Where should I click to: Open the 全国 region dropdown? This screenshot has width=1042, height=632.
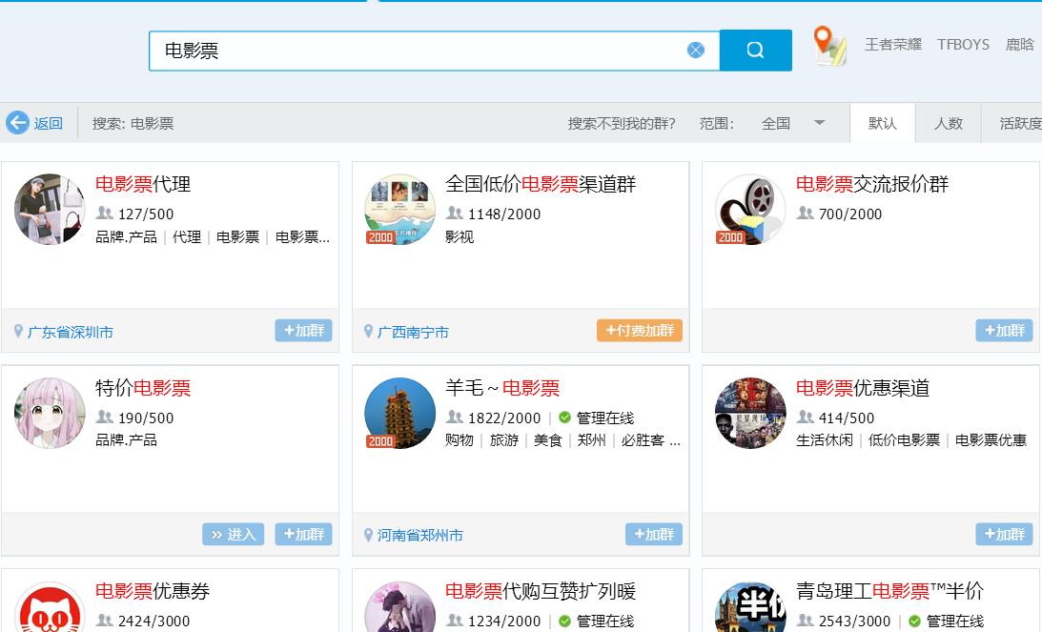point(789,122)
